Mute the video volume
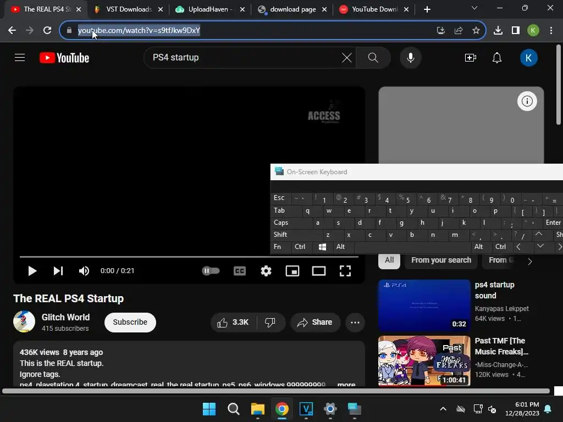The width and height of the screenshot is (563, 422). 84,271
